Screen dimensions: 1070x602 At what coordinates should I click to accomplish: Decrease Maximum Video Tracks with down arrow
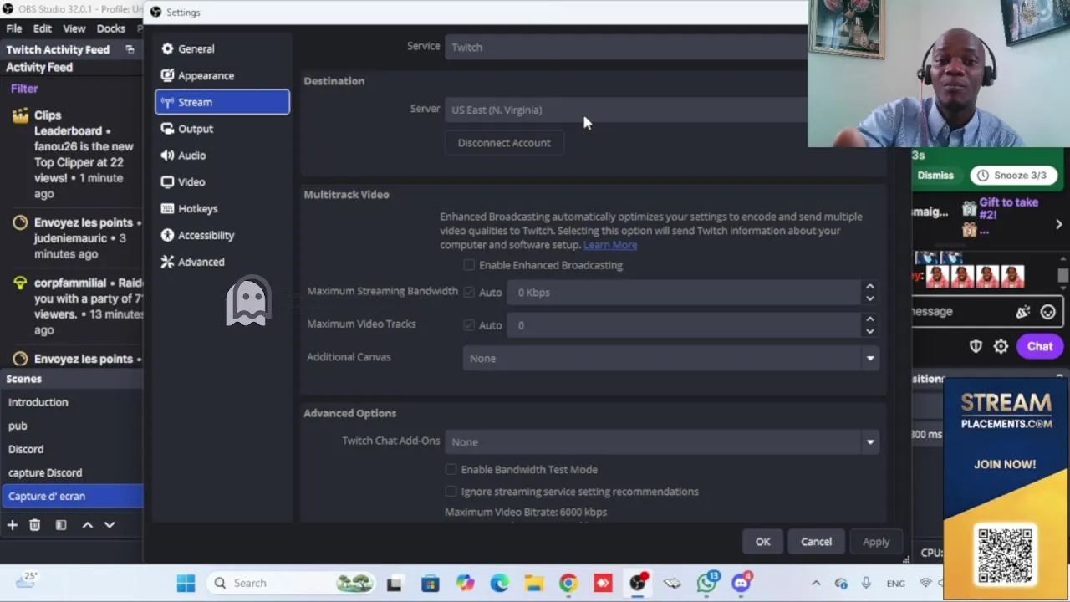[870, 331]
